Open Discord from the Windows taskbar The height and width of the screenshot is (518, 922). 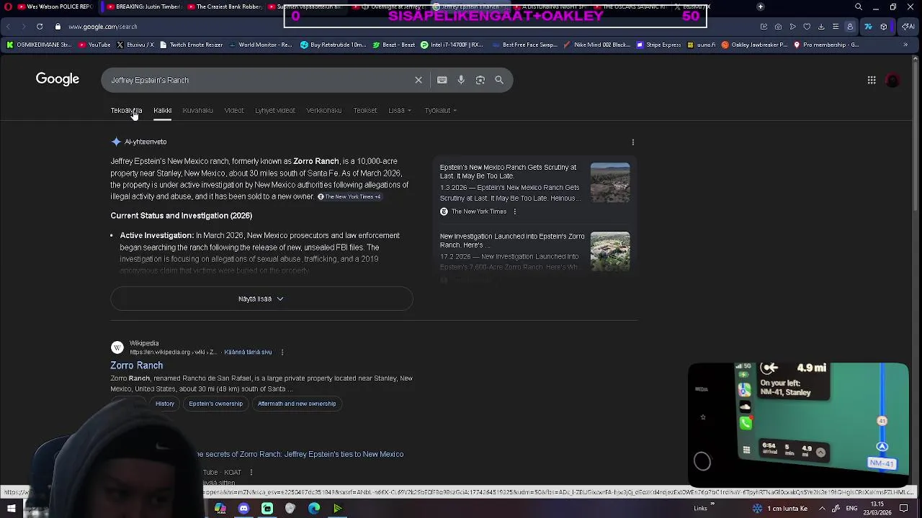(x=243, y=509)
